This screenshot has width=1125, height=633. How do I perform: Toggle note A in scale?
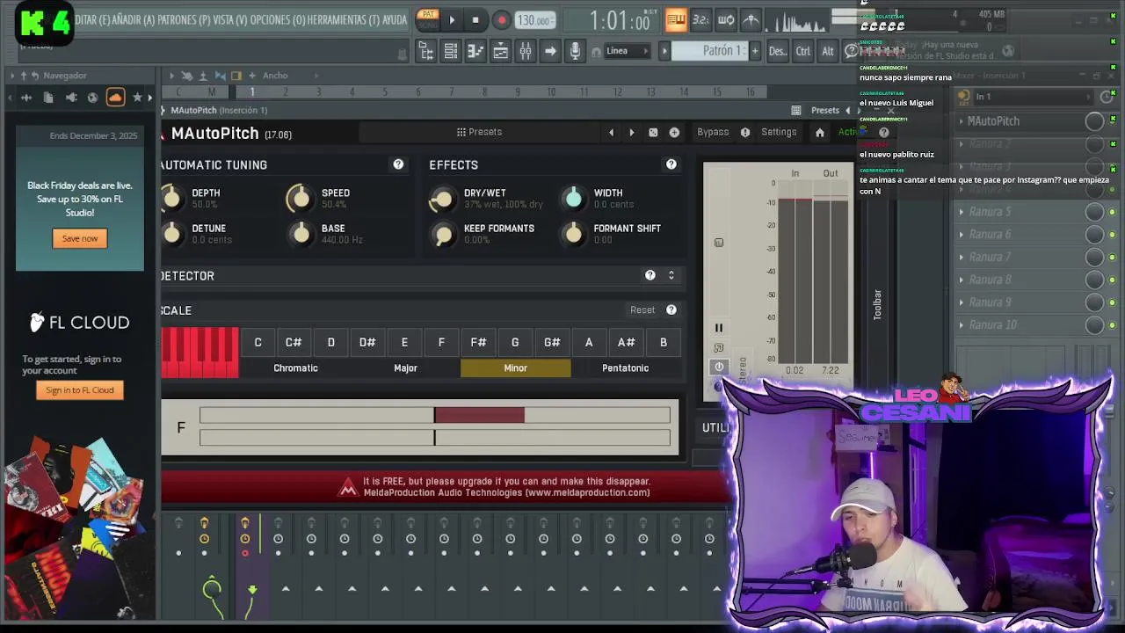tap(589, 342)
